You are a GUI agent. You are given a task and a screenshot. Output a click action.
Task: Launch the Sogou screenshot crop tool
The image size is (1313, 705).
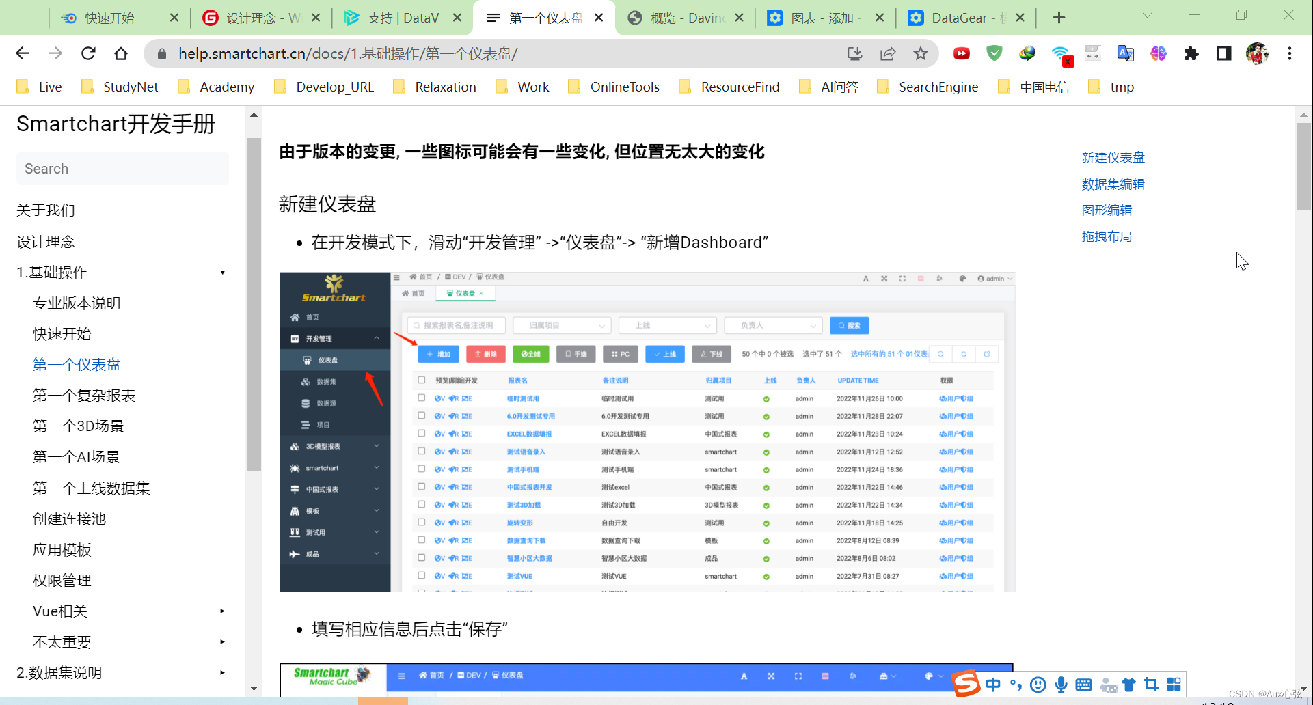pos(1152,684)
